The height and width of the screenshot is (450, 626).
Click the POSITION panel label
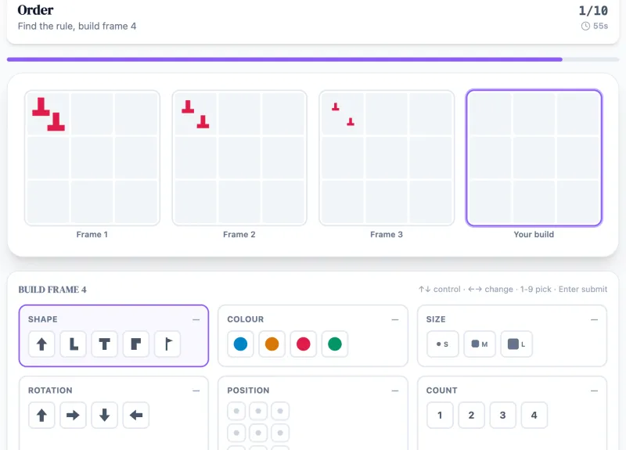248,391
